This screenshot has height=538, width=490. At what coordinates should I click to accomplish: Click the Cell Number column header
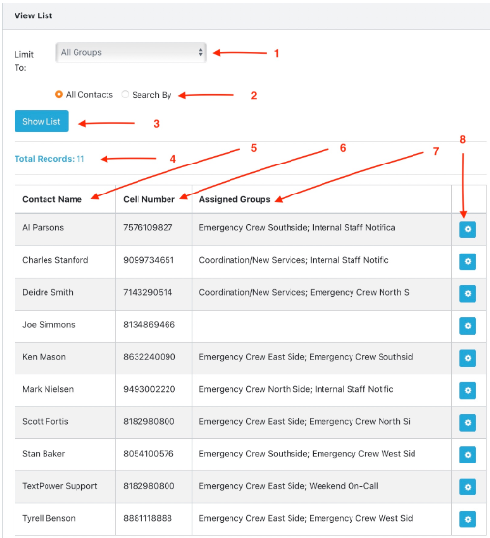coord(149,199)
